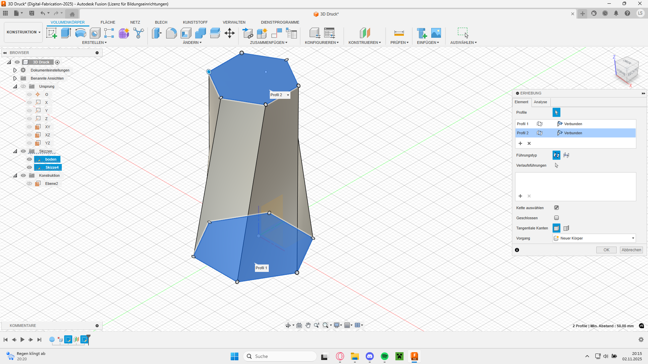Select the Create Sketch tool icon

coord(51,33)
